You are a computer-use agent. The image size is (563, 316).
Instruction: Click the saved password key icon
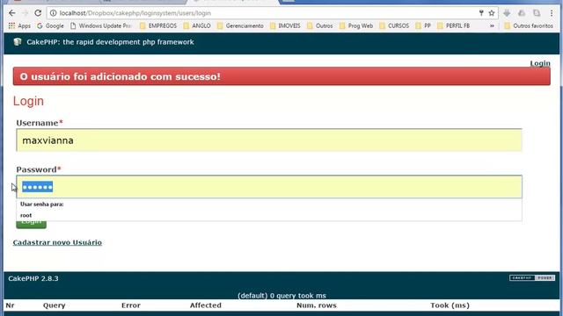pos(481,13)
